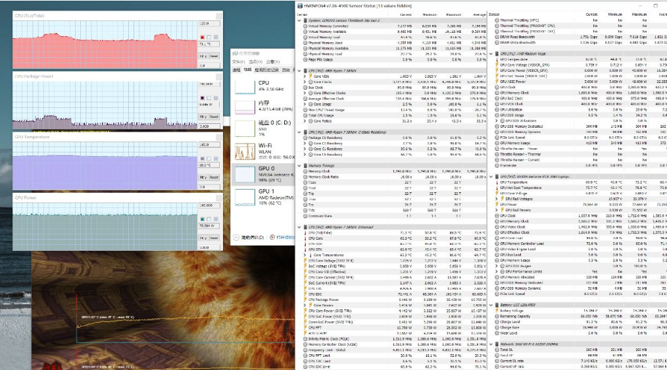The width and height of the screenshot is (667, 370).
Task: Expand the Core Usage row
Action: coord(305,104)
